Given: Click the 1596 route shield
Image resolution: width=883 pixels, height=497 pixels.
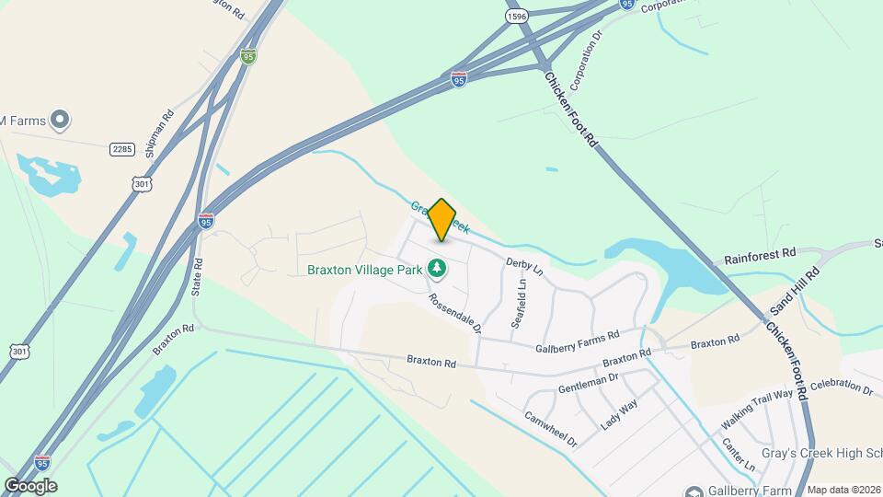Looking at the screenshot, I should point(516,17).
